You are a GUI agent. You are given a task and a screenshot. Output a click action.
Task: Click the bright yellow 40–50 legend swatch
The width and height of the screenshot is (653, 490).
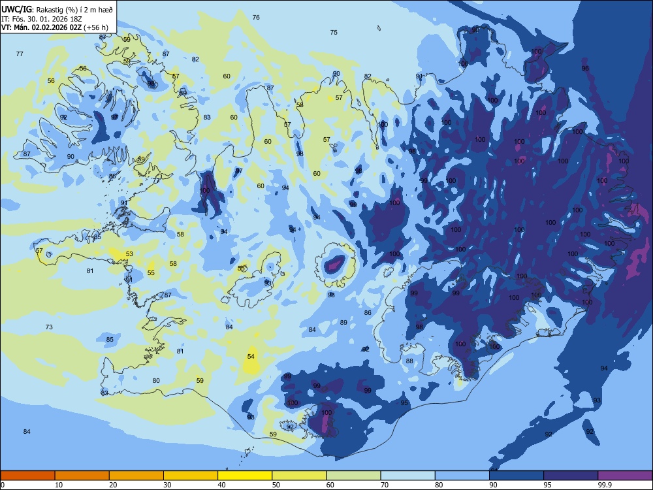point(245,476)
